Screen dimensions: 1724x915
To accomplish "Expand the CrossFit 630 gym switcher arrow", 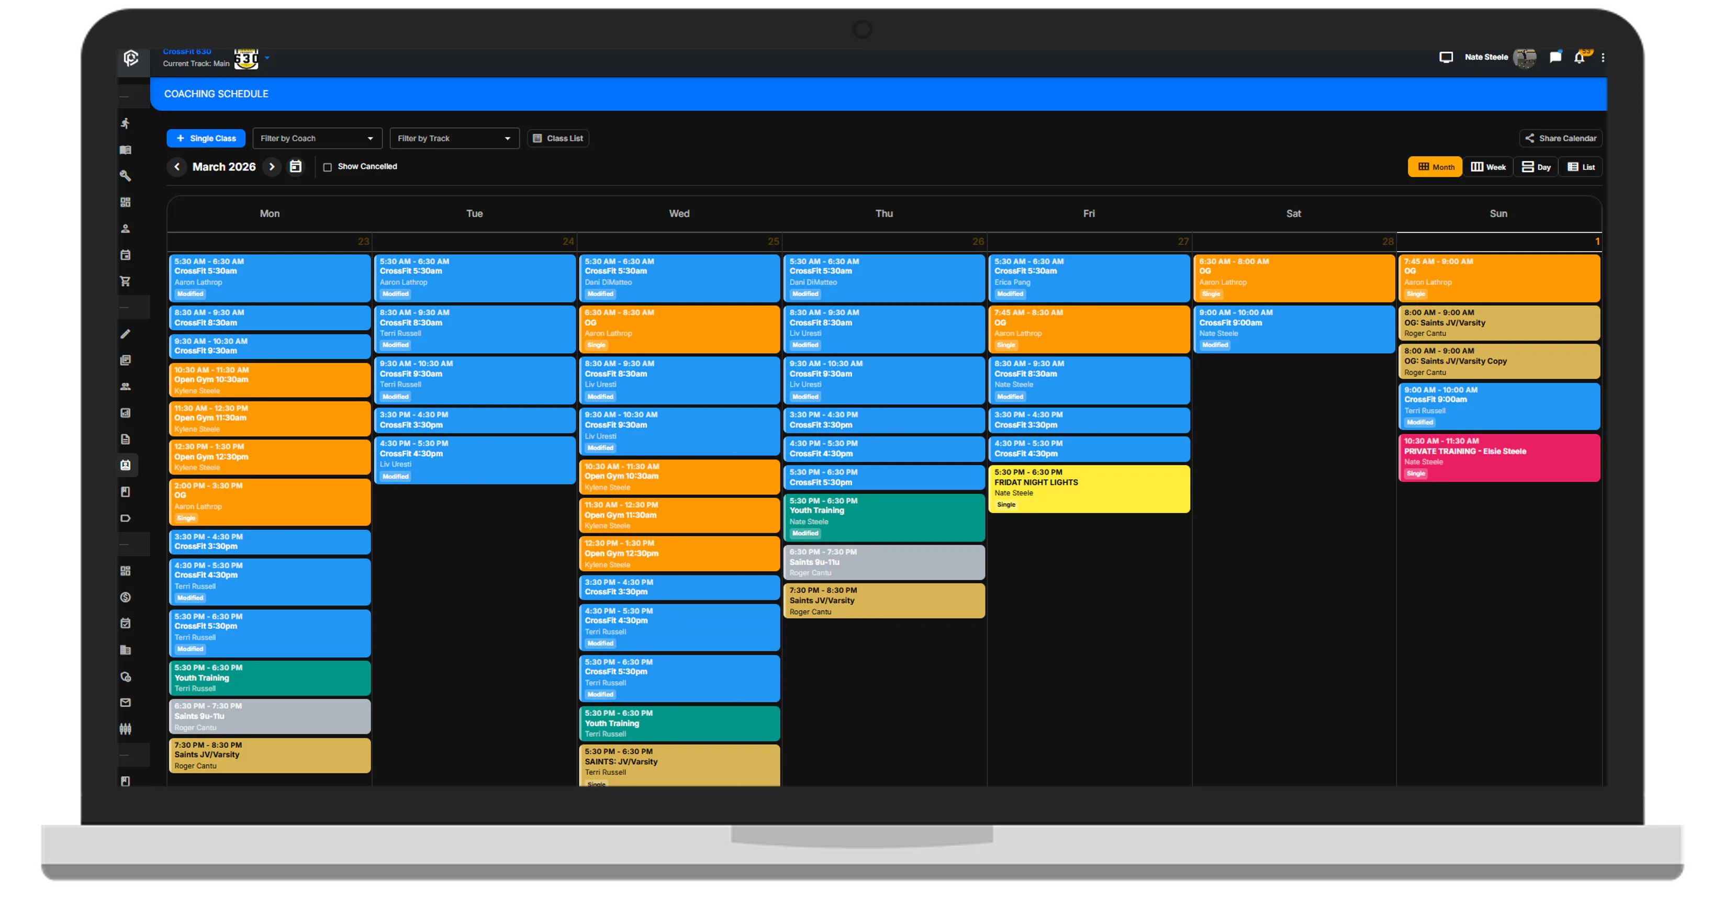I will pos(267,58).
